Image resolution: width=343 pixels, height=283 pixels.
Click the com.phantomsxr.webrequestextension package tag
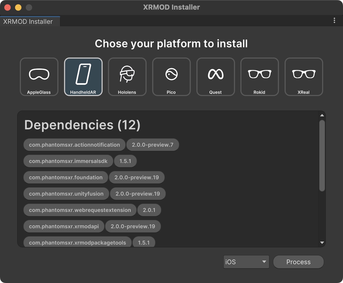(80, 210)
